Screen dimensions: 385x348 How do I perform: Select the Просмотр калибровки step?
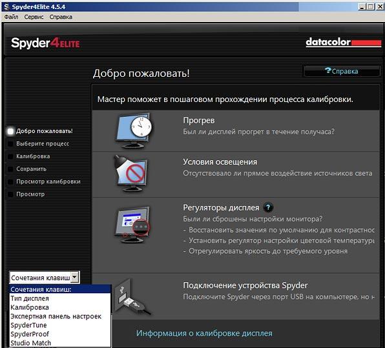(44, 181)
